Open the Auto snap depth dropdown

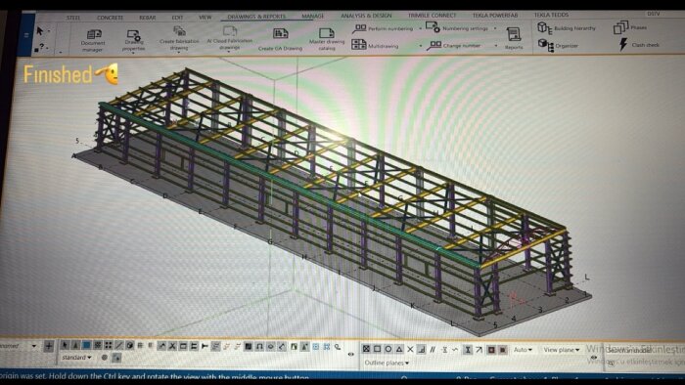(523, 350)
